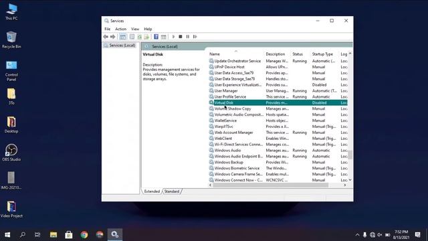
Task: Click the Stop Service square icon
Action: pyautogui.click(x=181, y=37)
